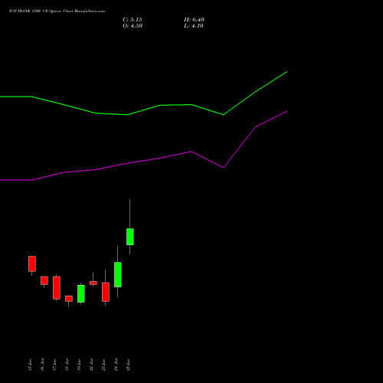The height and width of the screenshot is (383, 383).
Task: Click the open value O: 4.50
Action: 133,26
